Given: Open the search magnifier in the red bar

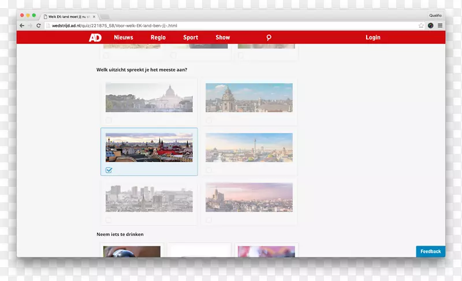Looking at the screenshot, I should pos(269,38).
